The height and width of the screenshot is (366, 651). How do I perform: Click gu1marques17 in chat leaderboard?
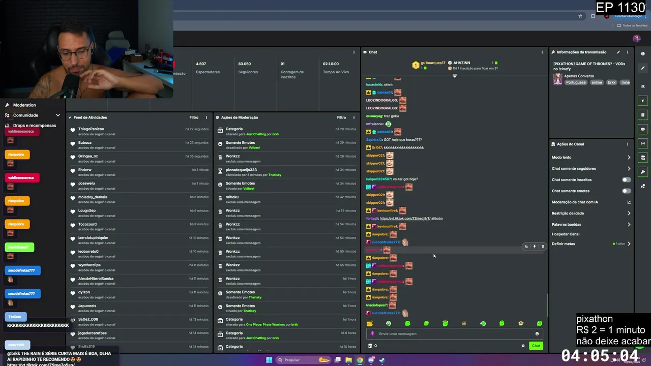[433, 63]
